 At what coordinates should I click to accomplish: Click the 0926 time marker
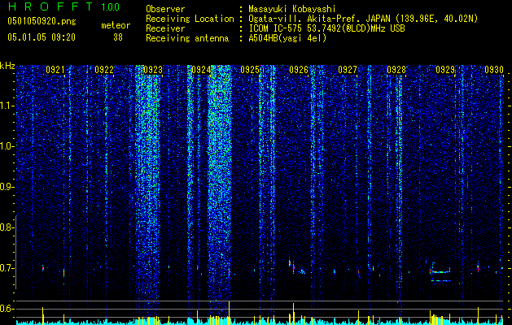pyautogui.click(x=299, y=70)
